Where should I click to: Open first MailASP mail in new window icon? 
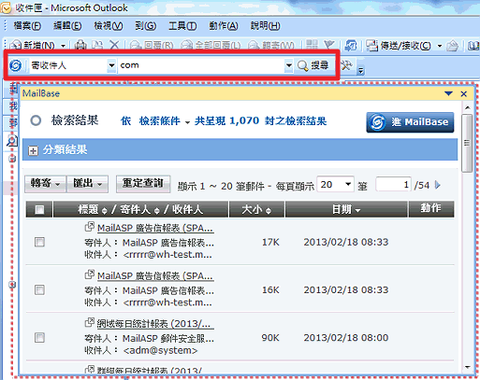click(x=90, y=226)
